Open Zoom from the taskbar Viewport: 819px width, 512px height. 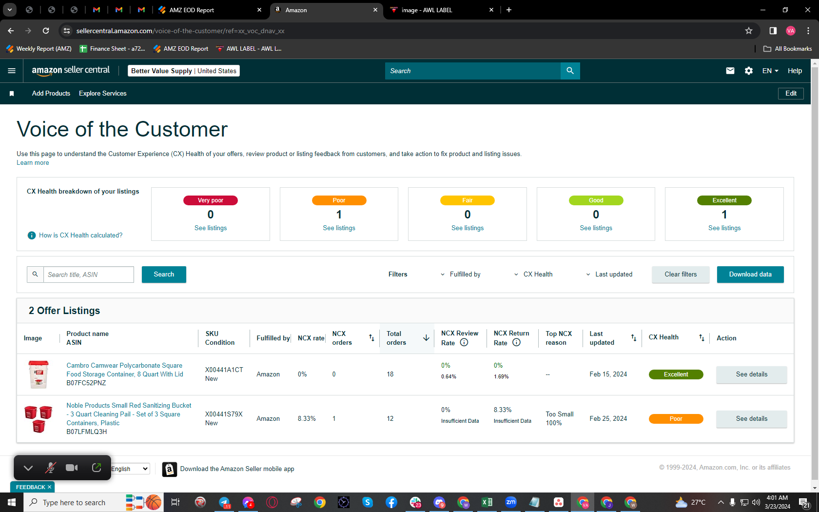[510, 502]
